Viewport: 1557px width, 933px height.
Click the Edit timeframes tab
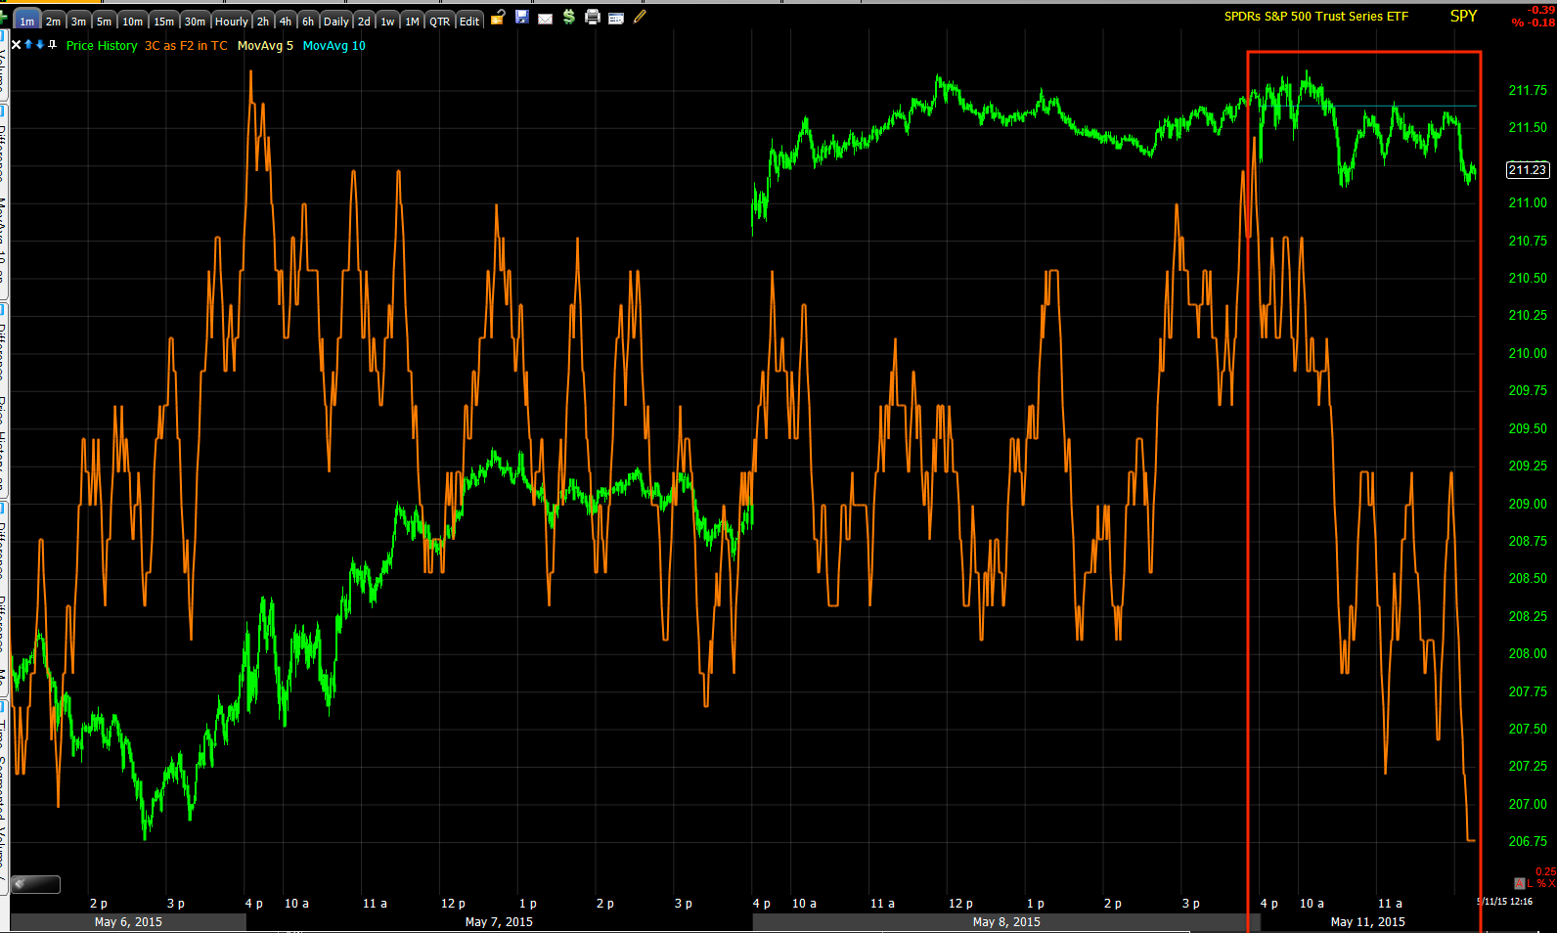coord(469,21)
